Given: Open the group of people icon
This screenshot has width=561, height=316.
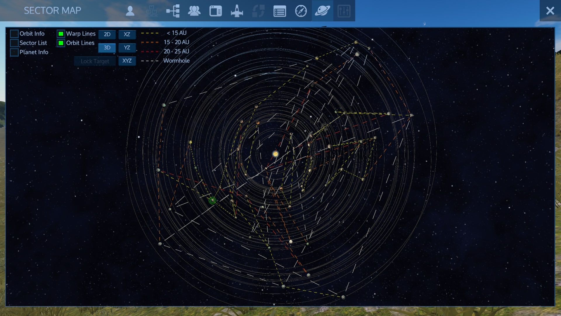Looking at the screenshot, I should 194,11.
